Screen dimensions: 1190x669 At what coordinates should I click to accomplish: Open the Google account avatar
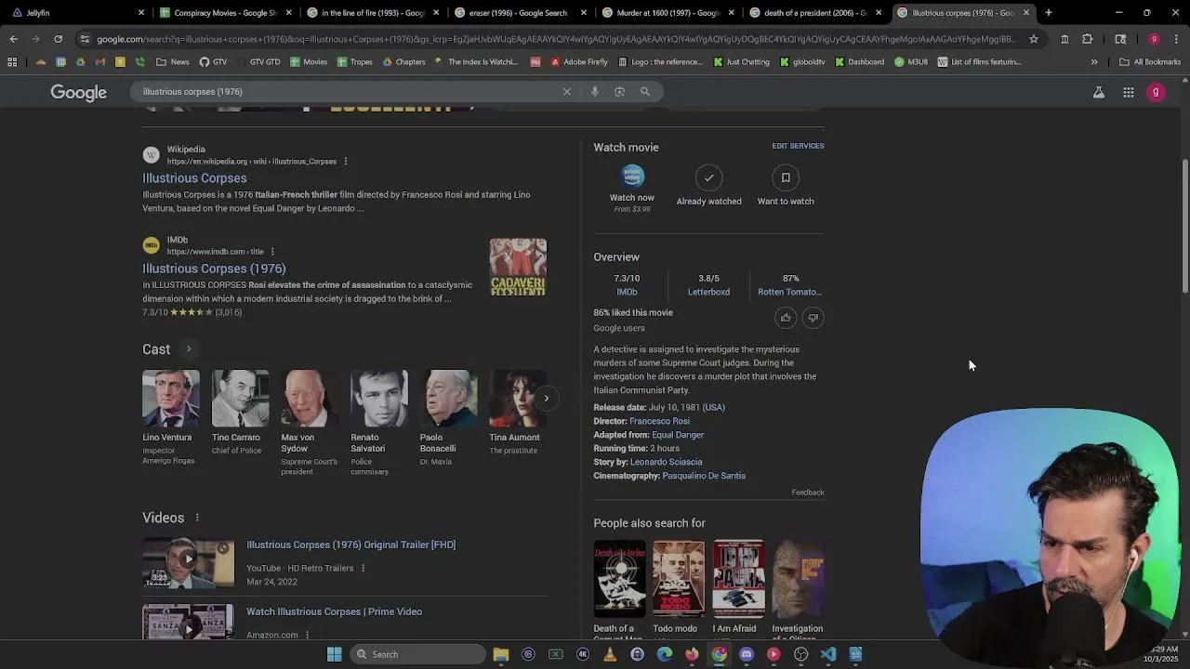click(x=1156, y=92)
